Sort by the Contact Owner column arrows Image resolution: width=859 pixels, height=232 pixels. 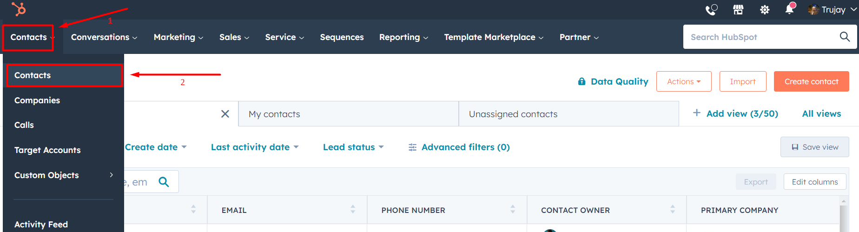click(673, 209)
